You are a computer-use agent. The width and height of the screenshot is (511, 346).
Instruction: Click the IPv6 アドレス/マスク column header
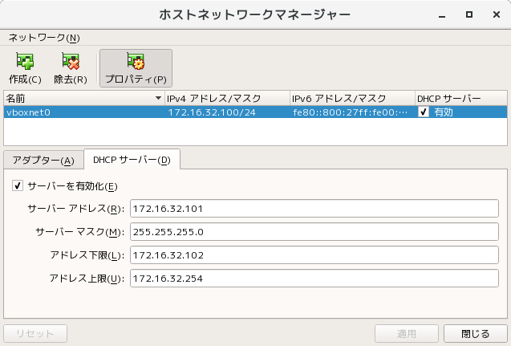pyautogui.click(x=352, y=98)
